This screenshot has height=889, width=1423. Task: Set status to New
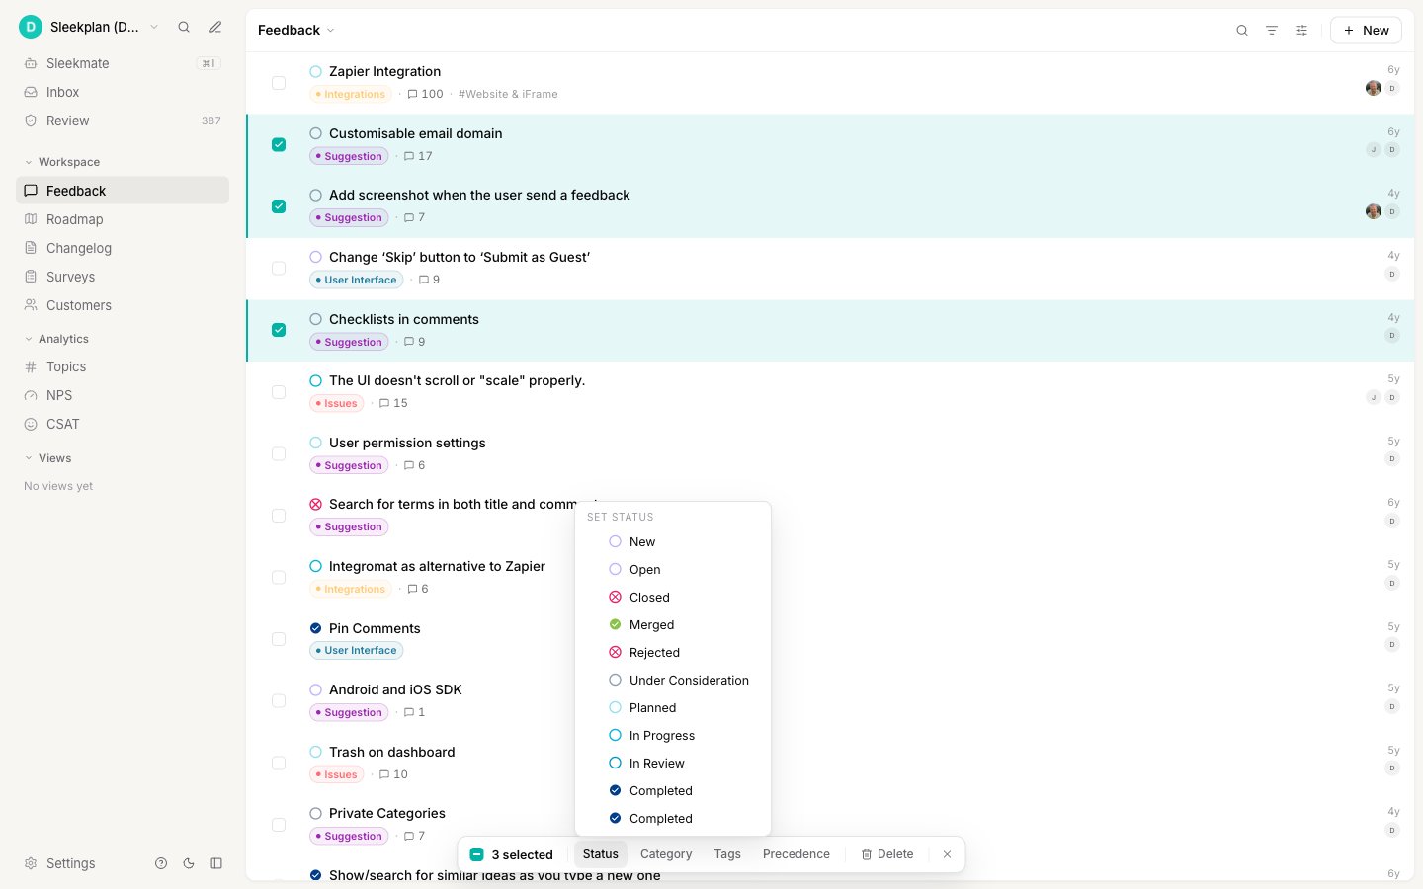[673, 541]
